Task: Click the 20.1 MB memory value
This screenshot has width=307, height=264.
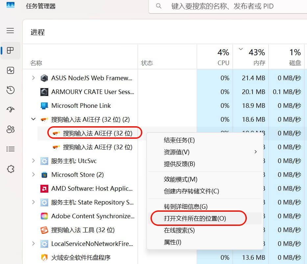Action: pos(253,92)
